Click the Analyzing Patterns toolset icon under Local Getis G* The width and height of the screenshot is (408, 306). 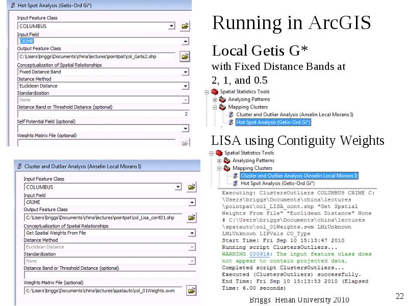pos(222,99)
